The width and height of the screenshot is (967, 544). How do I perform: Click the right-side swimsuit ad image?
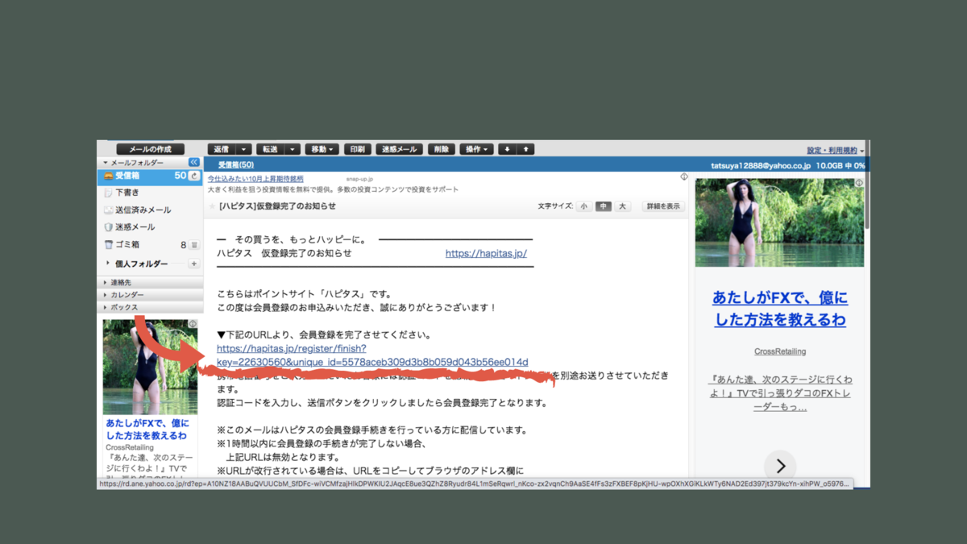coord(779,222)
